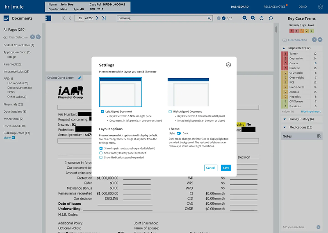This screenshot has width=328, height=233.
Task: Toggle the thumbnail list view icon
Action: tap(48, 18)
